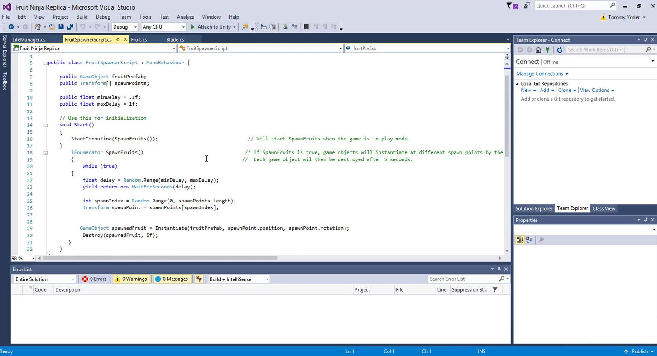The height and width of the screenshot is (356, 657).
Task: Collapse the Local Git Repositories section
Action: (518, 84)
